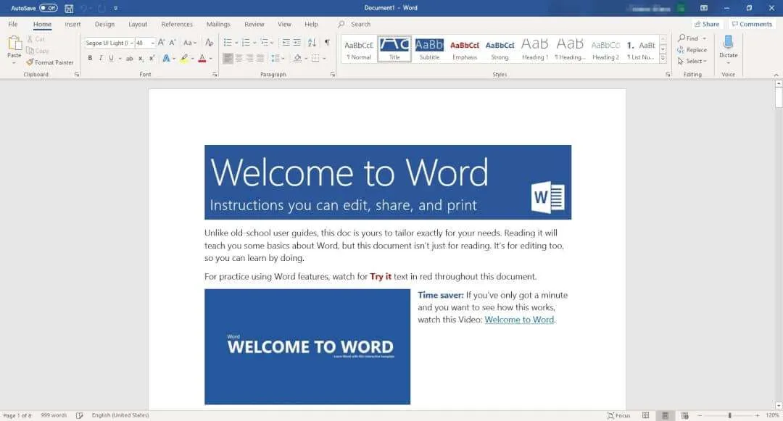783x421 pixels.
Task: Apply numbered list icon
Action: (x=246, y=43)
